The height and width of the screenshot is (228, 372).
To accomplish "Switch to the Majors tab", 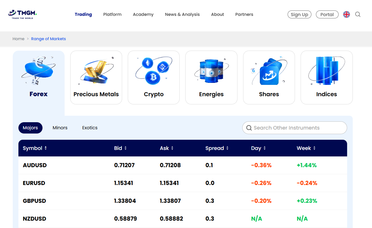I will click(x=30, y=128).
